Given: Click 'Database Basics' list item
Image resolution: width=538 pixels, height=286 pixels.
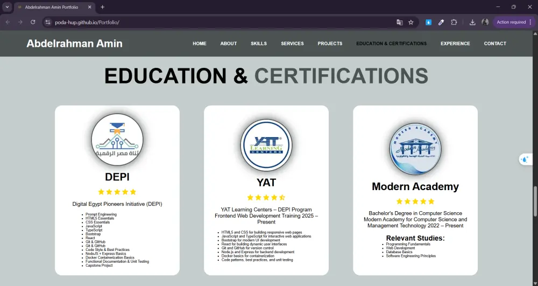Looking at the screenshot, I should pyautogui.click(x=399, y=252).
